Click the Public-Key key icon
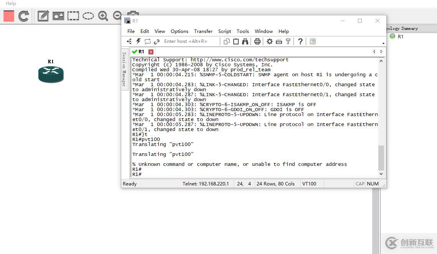The image size is (437, 254). click(x=288, y=41)
